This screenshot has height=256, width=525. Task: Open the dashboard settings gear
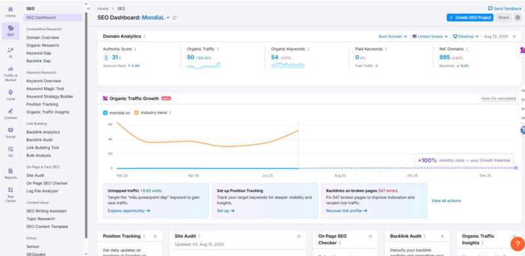pos(518,18)
